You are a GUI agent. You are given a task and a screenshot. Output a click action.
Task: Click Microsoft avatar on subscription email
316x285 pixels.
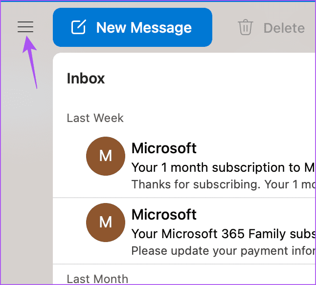[x=106, y=156]
